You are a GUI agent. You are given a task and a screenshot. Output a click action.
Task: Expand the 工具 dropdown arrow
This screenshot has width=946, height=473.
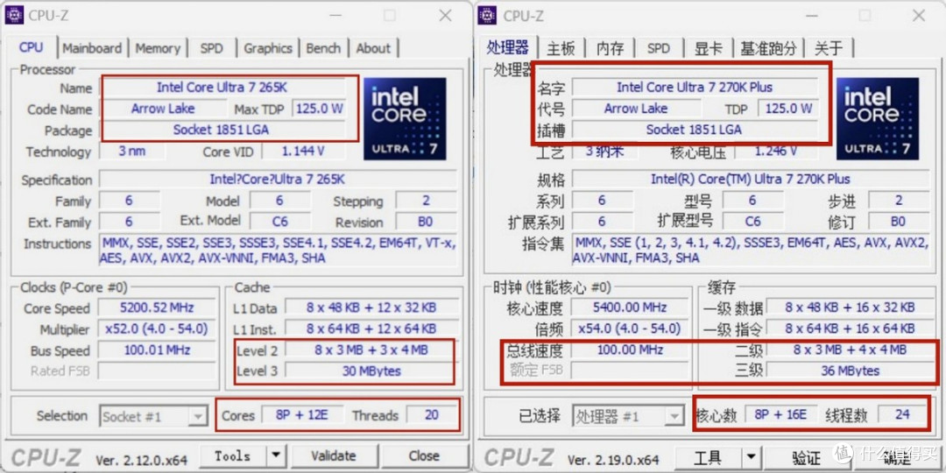pos(751,458)
